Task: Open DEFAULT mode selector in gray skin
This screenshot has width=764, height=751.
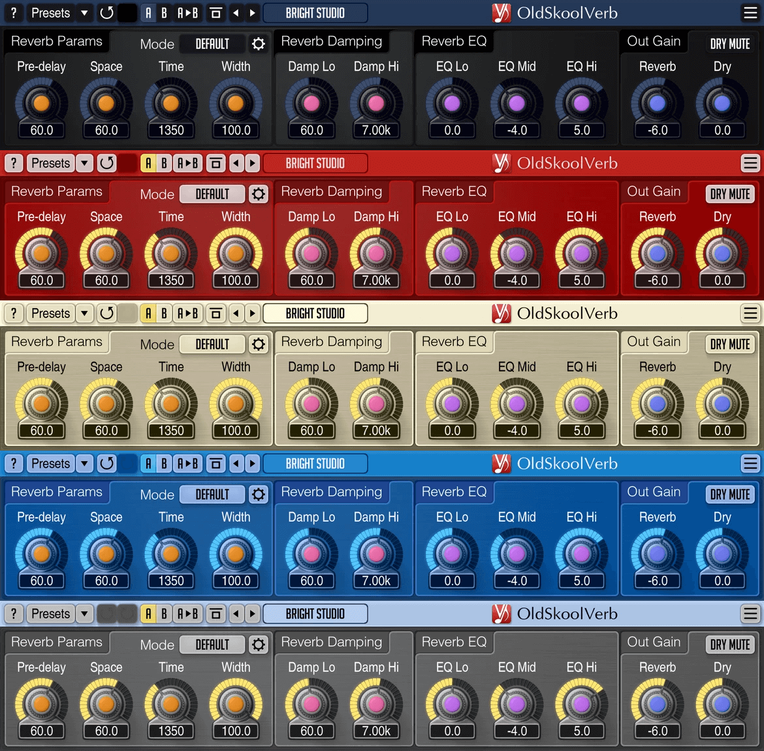Action: pos(212,645)
